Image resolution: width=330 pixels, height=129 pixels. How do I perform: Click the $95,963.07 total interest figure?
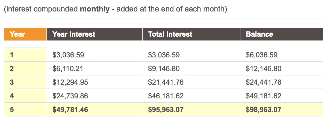166,110
